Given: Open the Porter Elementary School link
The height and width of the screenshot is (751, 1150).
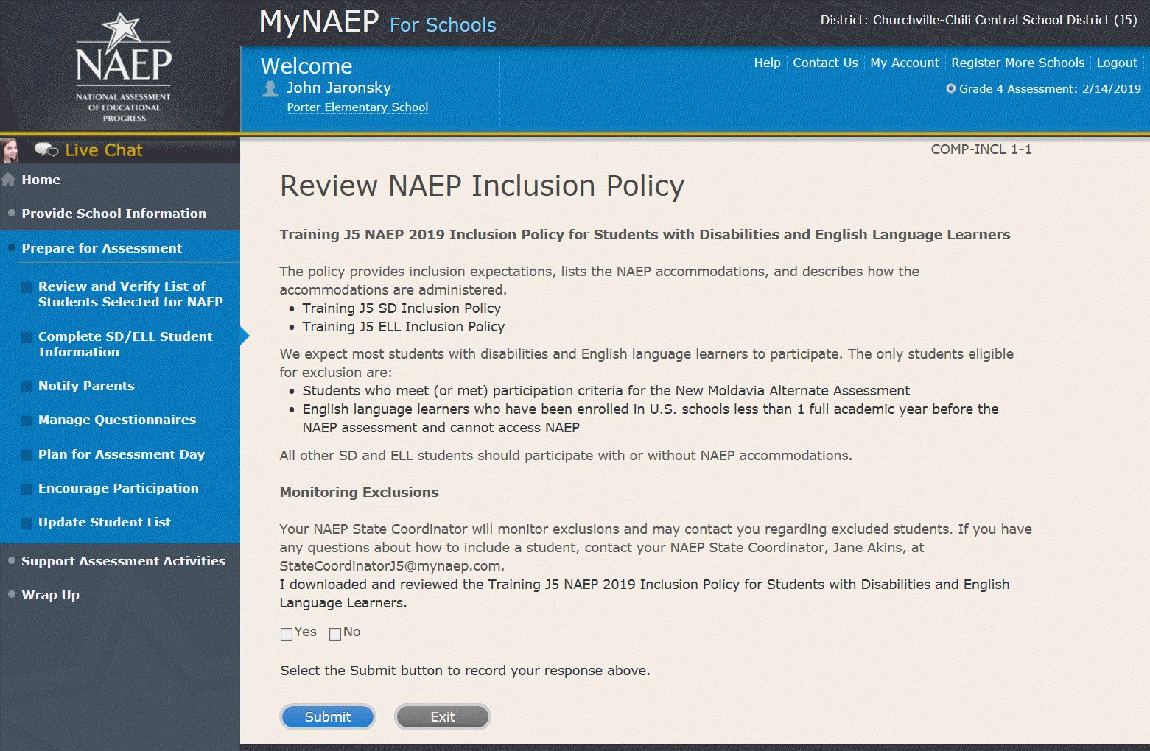Looking at the screenshot, I should click(x=357, y=107).
